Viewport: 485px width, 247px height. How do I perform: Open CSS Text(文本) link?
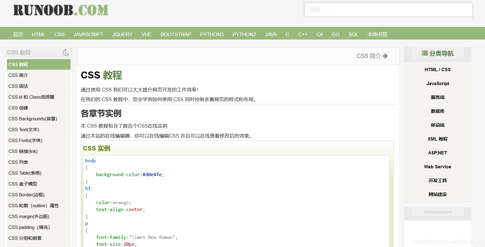click(39, 130)
